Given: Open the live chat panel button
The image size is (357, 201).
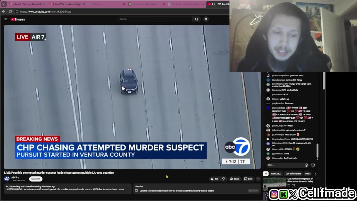Looking at the screenshot, I should 253,191.
